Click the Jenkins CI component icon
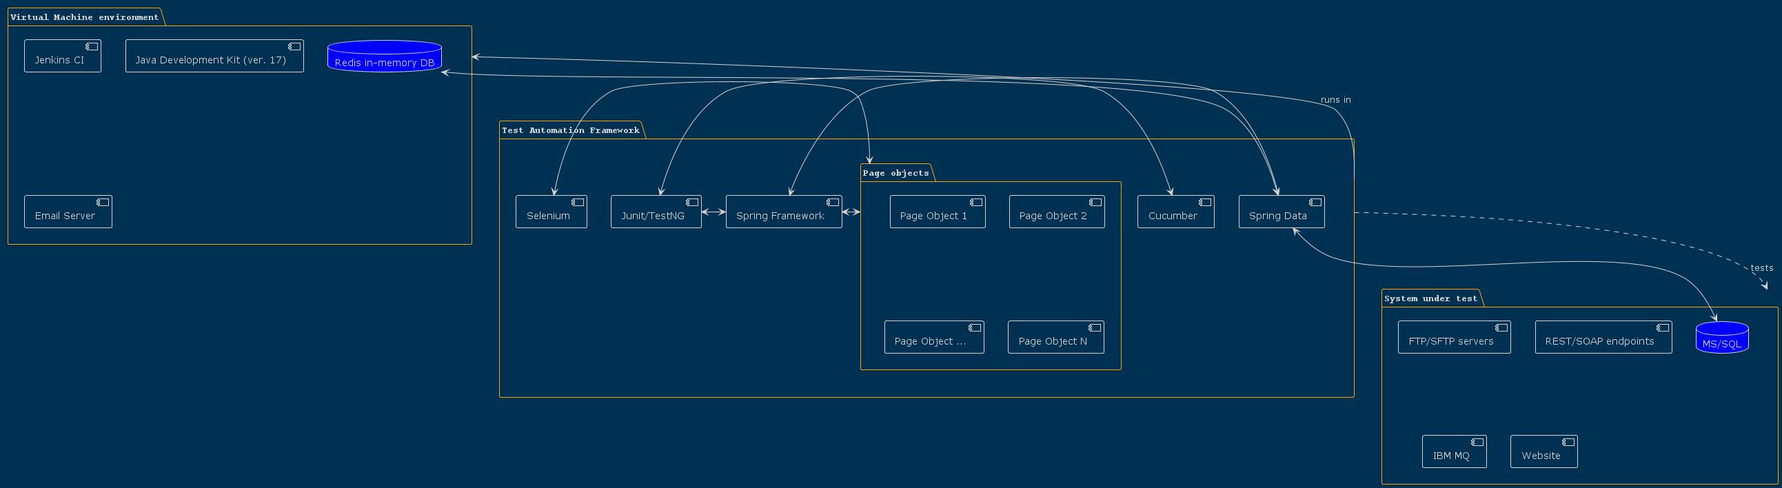Screen dimensions: 1782x488 pos(91,47)
